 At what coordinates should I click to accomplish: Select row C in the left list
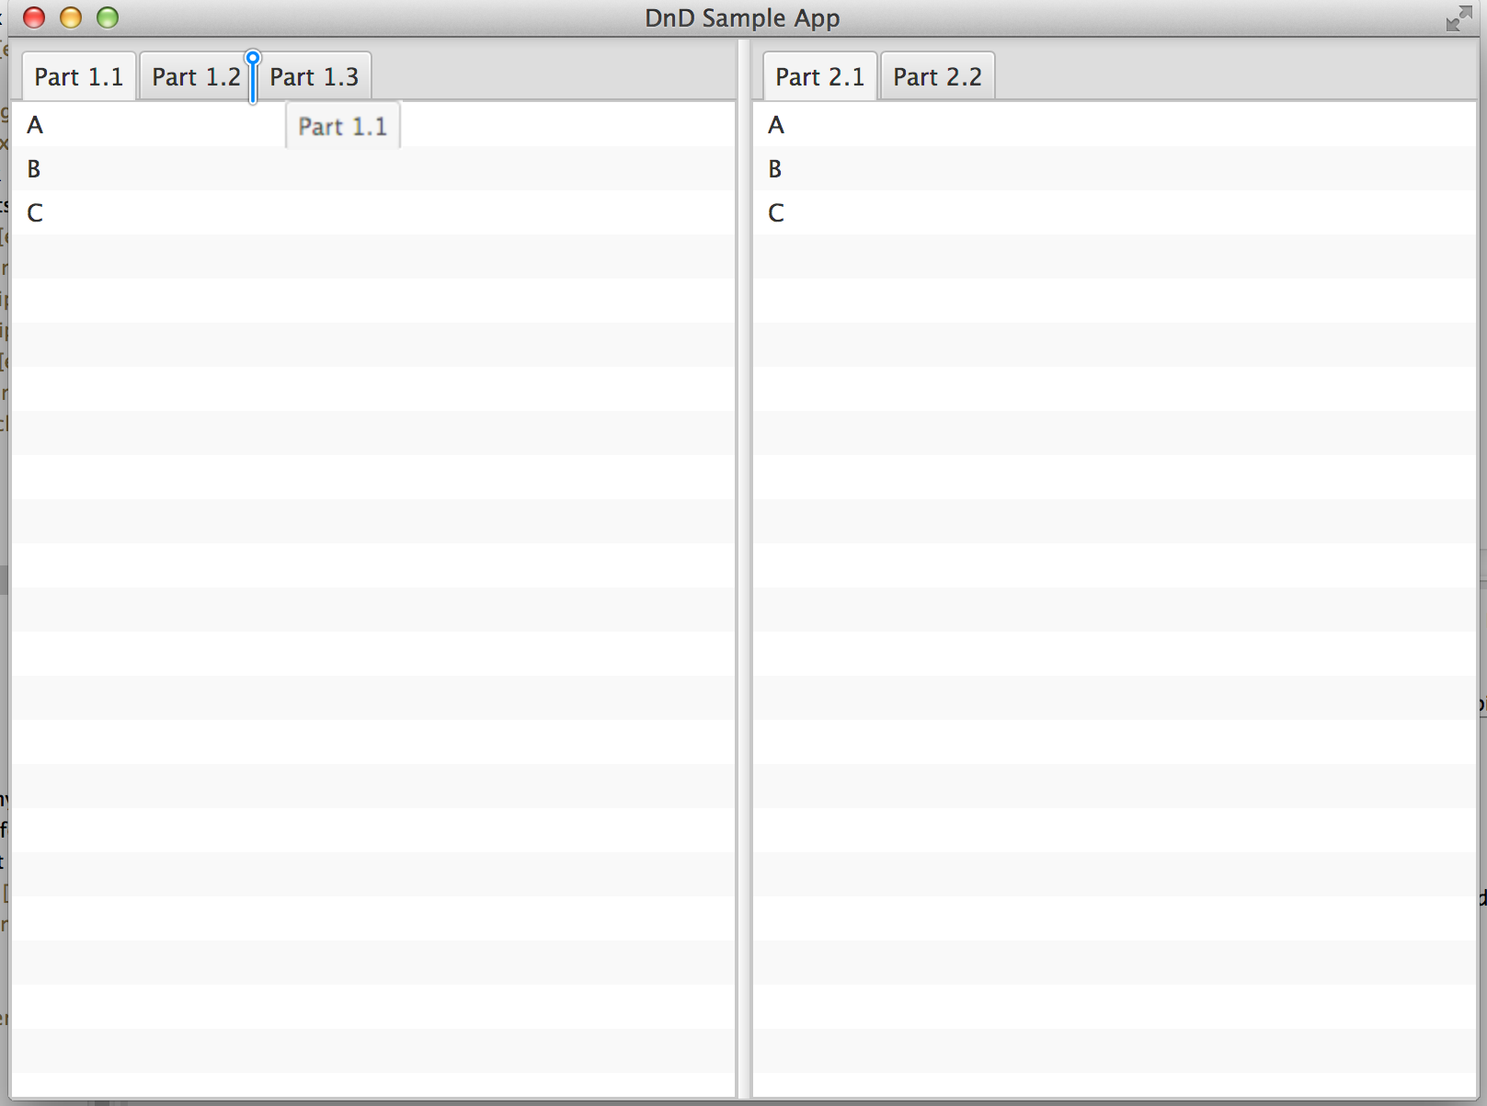(x=373, y=212)
